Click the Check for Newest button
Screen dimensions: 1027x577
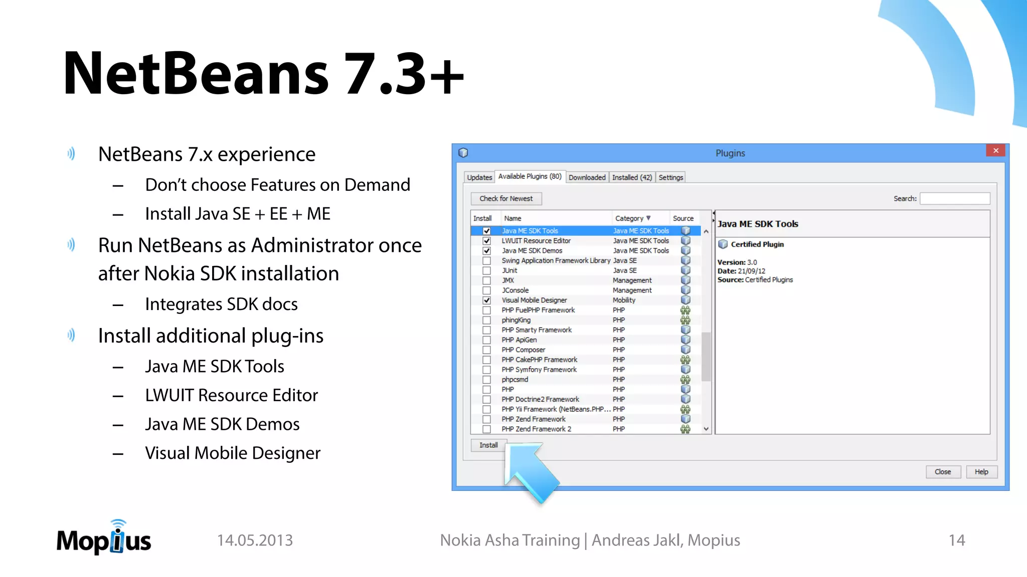point(506,199)
